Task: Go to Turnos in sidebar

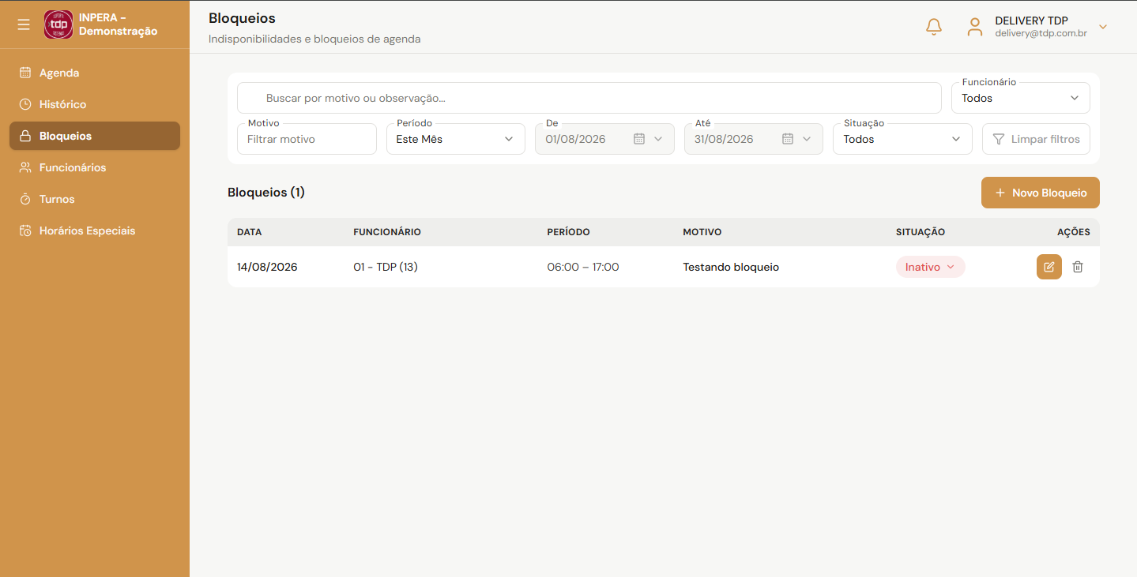Action: 95,199
